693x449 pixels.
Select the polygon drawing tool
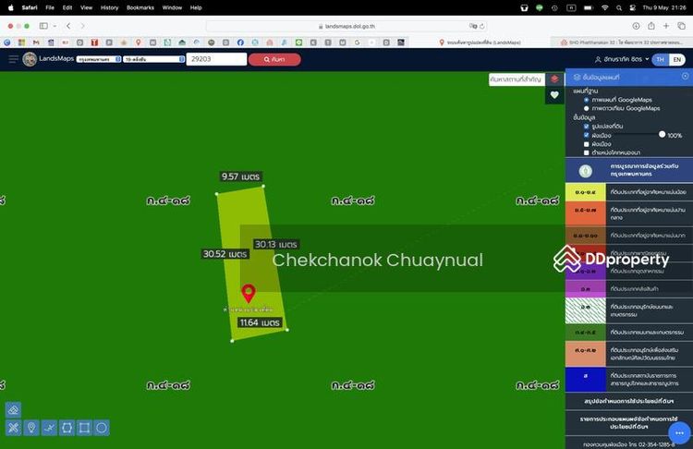[x=67, y=428]
